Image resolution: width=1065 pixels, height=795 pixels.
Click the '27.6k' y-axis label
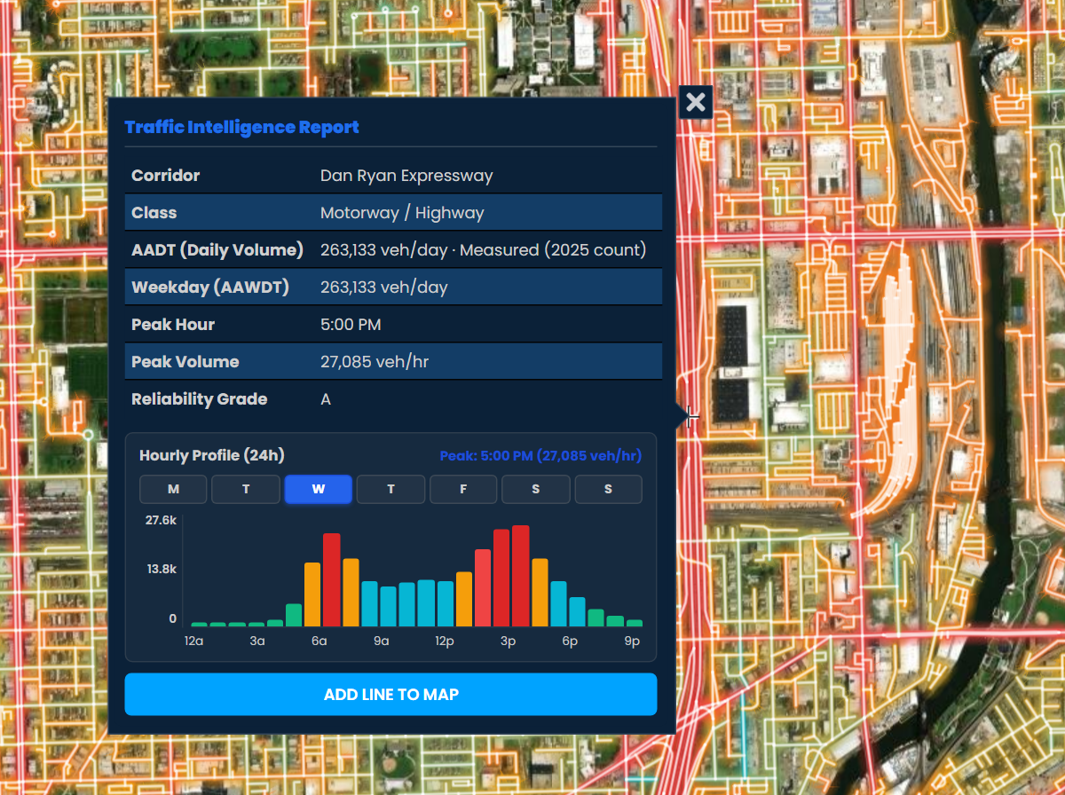[162, 520]
